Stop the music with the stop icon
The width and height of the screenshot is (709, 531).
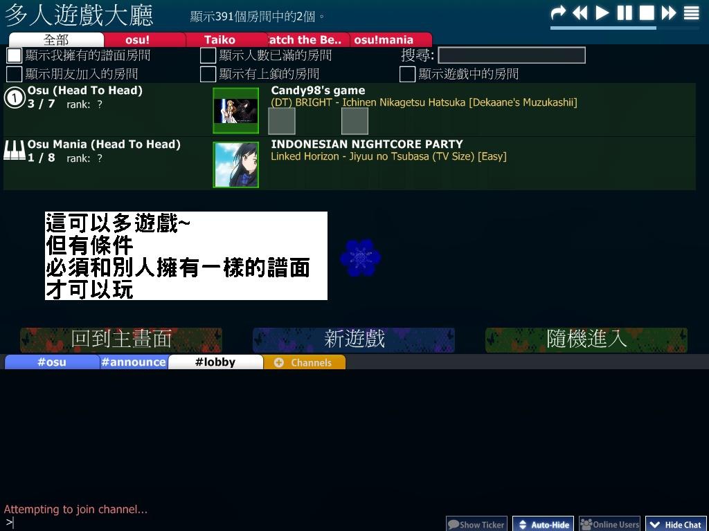[x=647, y=12]
